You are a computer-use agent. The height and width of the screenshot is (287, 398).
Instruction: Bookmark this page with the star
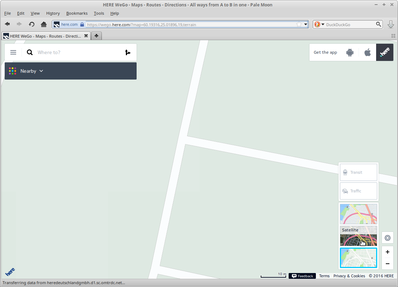[x=299, y=24]
